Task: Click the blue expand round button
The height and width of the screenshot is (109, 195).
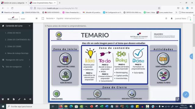Action: coord(186,94)
